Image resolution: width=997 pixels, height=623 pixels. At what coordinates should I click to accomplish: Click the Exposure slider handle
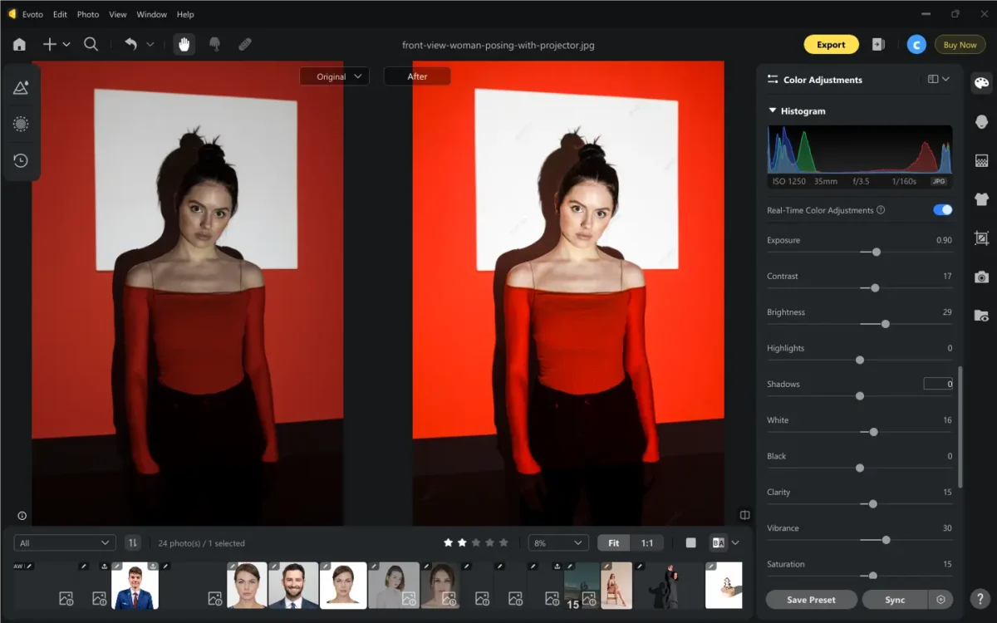tap(876, 252)
